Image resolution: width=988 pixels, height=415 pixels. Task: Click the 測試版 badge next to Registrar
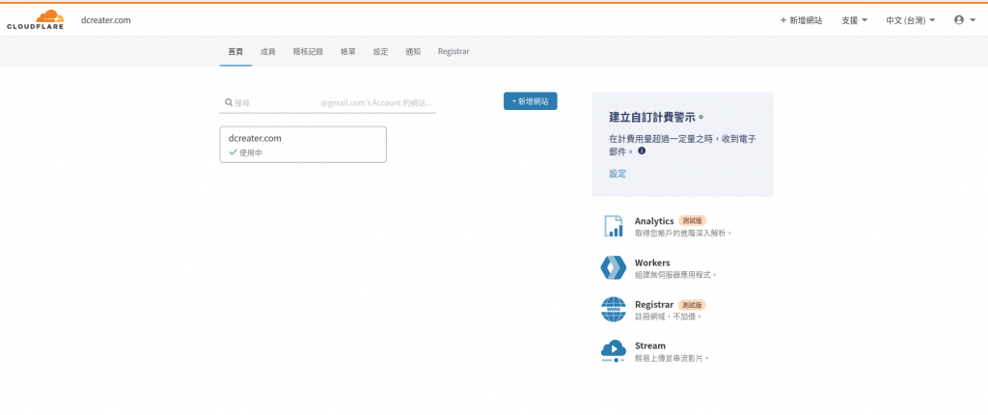(692, 305)
